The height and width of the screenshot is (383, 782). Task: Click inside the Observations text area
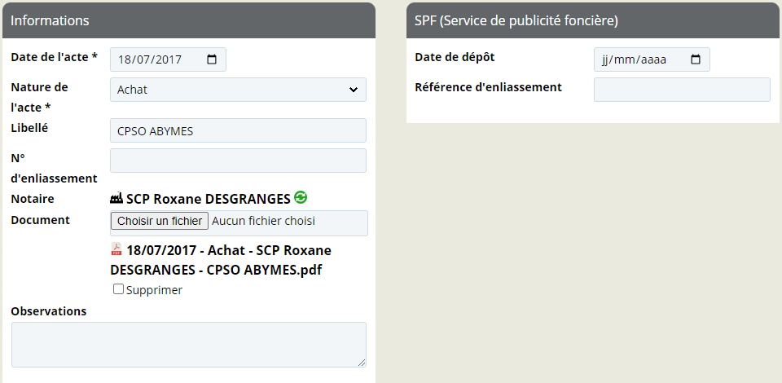click(x=188, y=345)
